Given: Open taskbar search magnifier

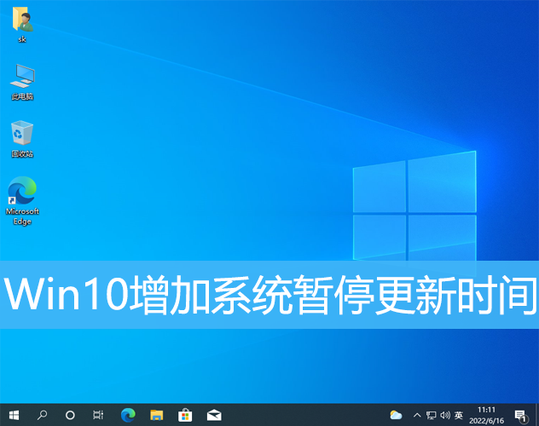Looking at the screenshot, I should (42, 415).
